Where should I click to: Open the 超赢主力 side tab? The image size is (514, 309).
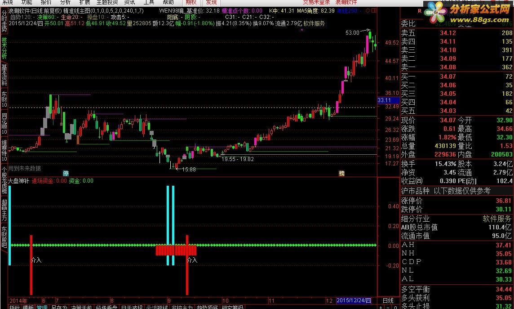(x=4, y=210)
